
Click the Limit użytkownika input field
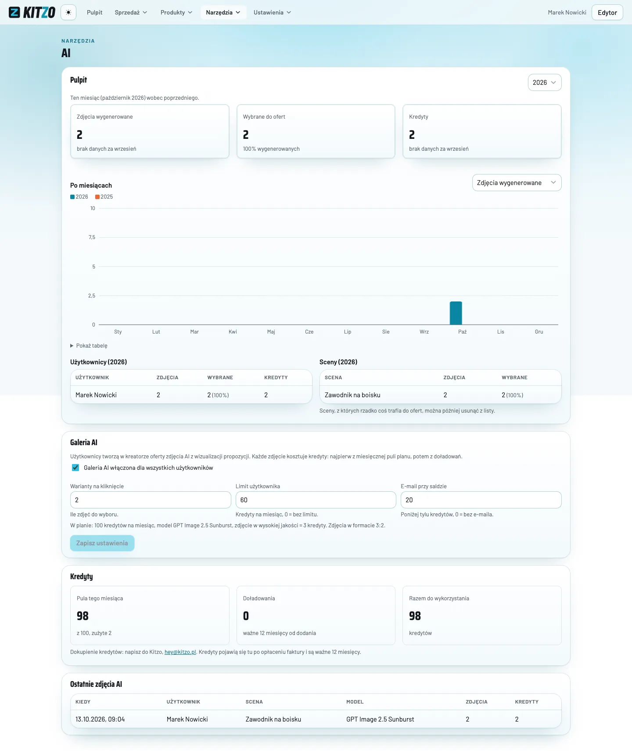316,500
